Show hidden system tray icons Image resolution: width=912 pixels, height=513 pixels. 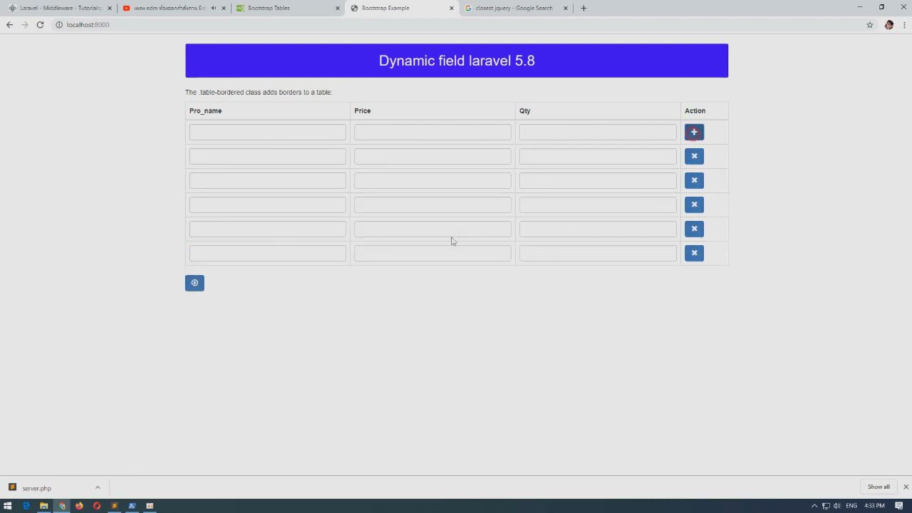(x=814, y=506)
